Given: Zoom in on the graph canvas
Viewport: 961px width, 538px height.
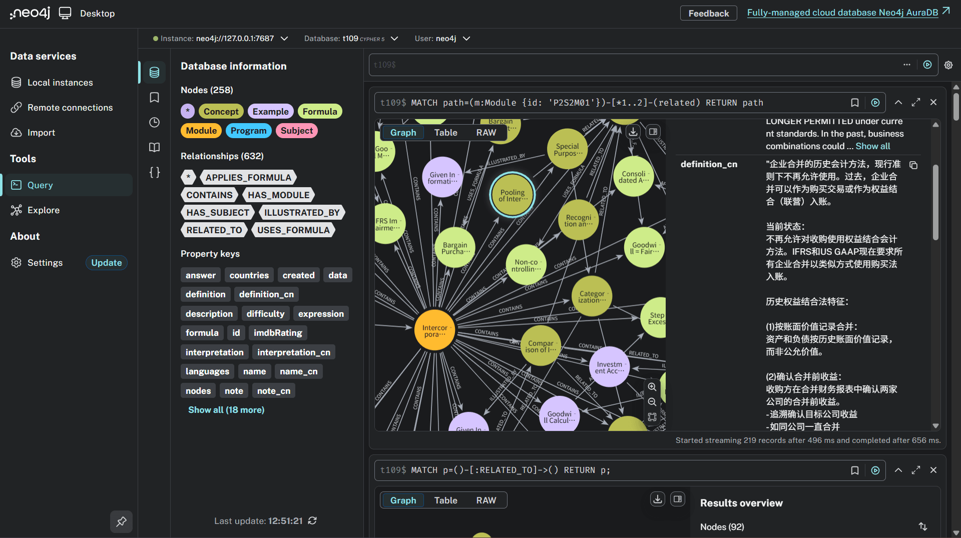Looking at the screenshot, I should click(x=652, y=387).
